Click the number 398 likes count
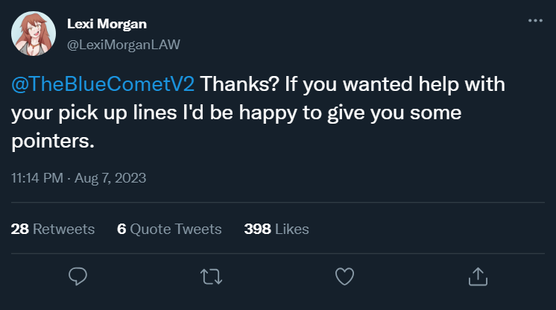 point(257,229)
